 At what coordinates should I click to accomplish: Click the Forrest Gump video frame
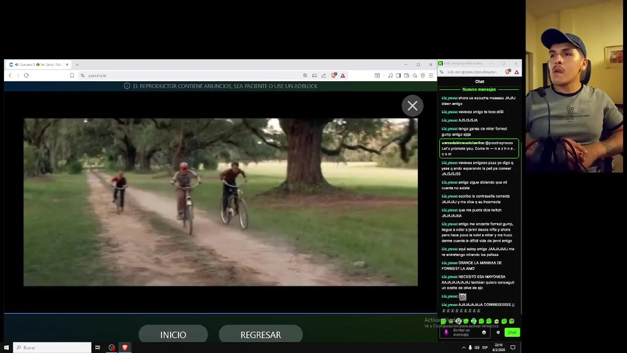pos(220,202)
